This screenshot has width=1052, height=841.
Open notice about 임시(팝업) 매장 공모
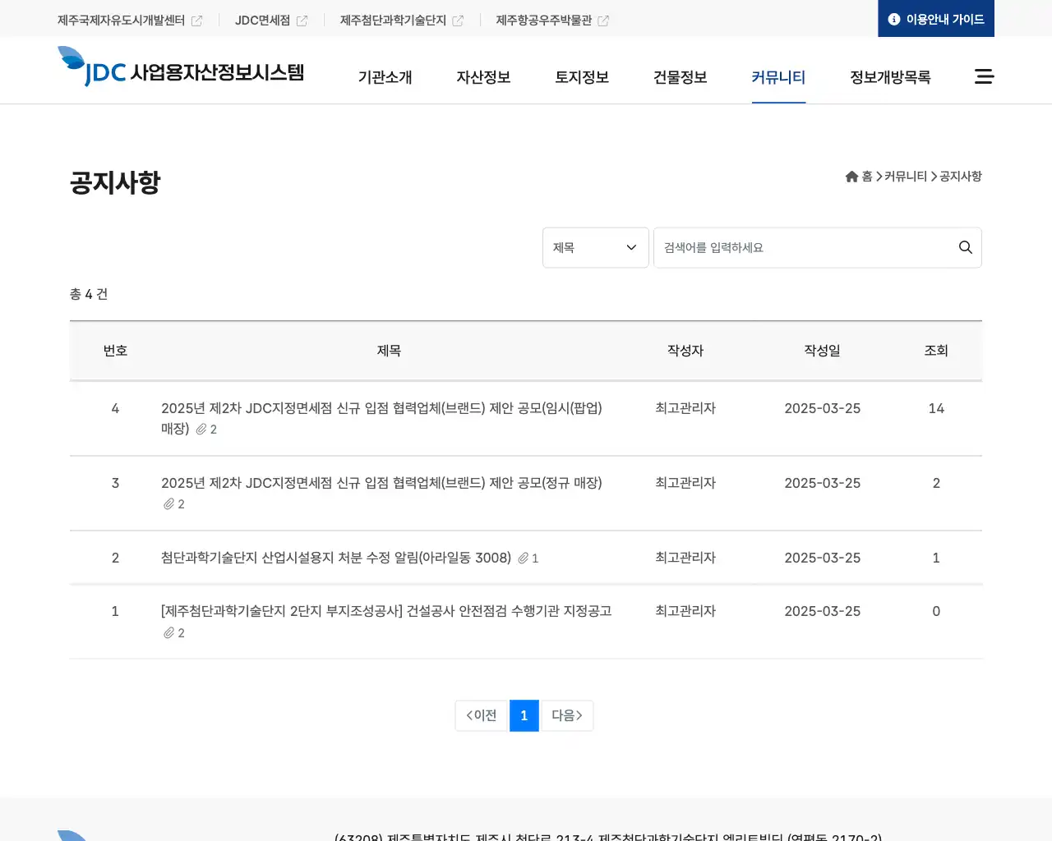point(381,418)
